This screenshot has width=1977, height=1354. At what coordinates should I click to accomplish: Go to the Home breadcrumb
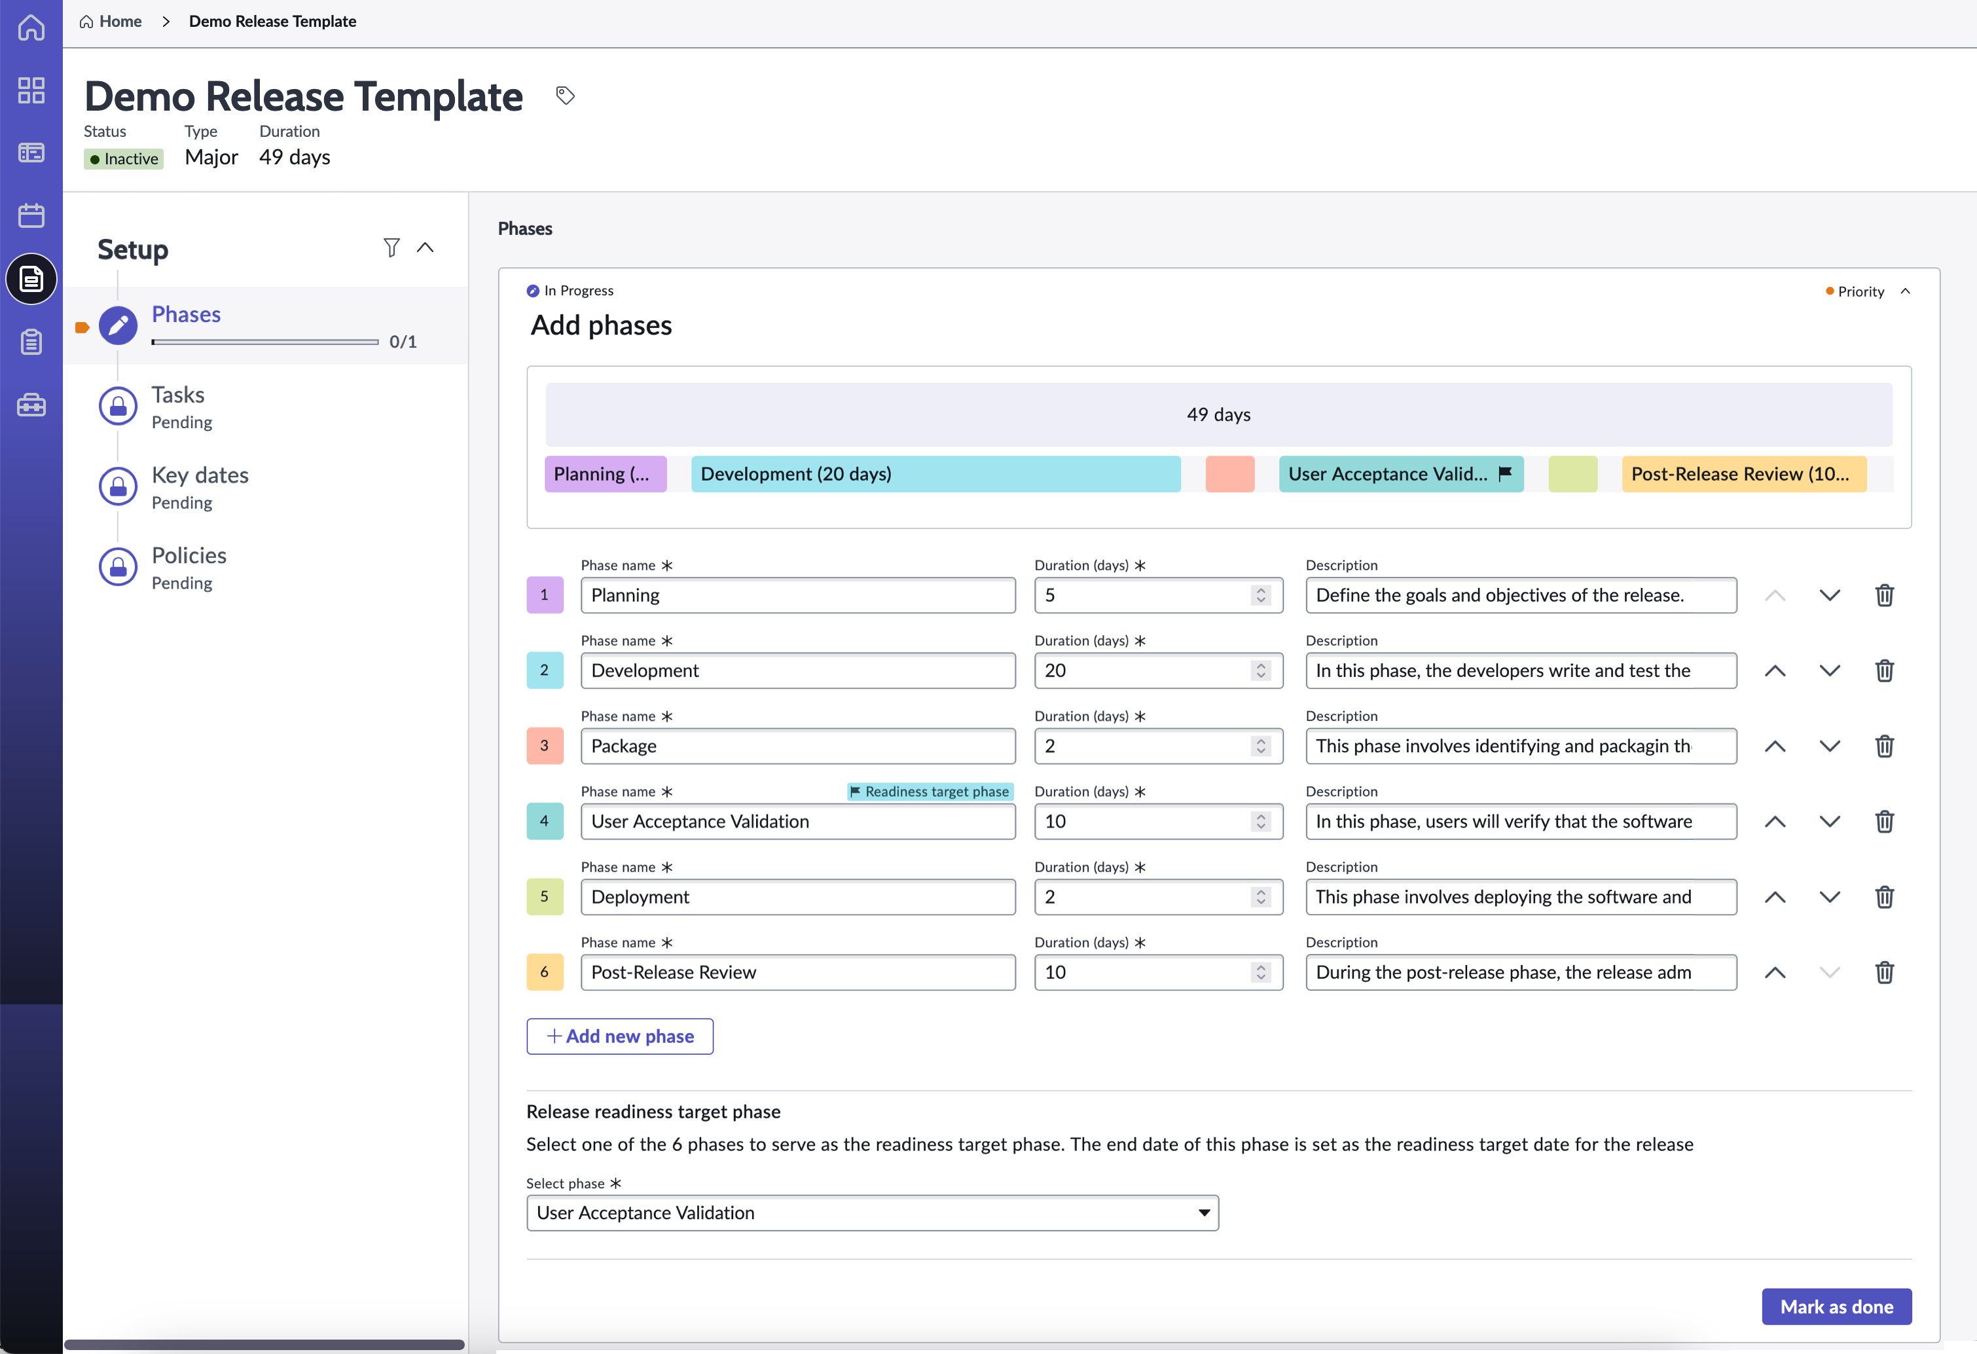(111, 21)
